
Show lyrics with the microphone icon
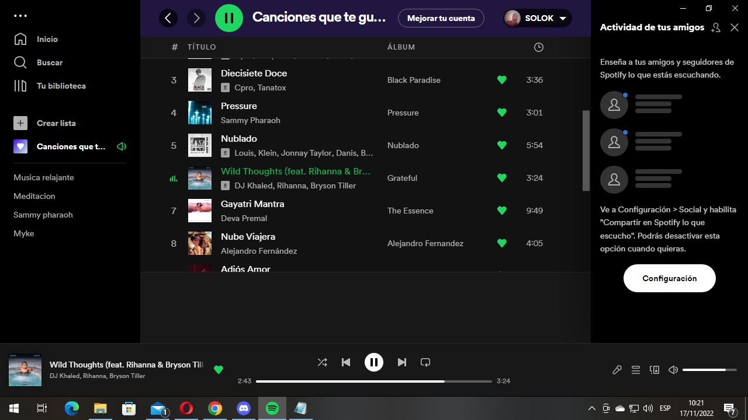(617, 370)
